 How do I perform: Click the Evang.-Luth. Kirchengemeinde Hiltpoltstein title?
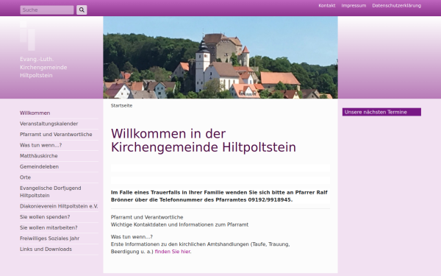click(43, 67)
